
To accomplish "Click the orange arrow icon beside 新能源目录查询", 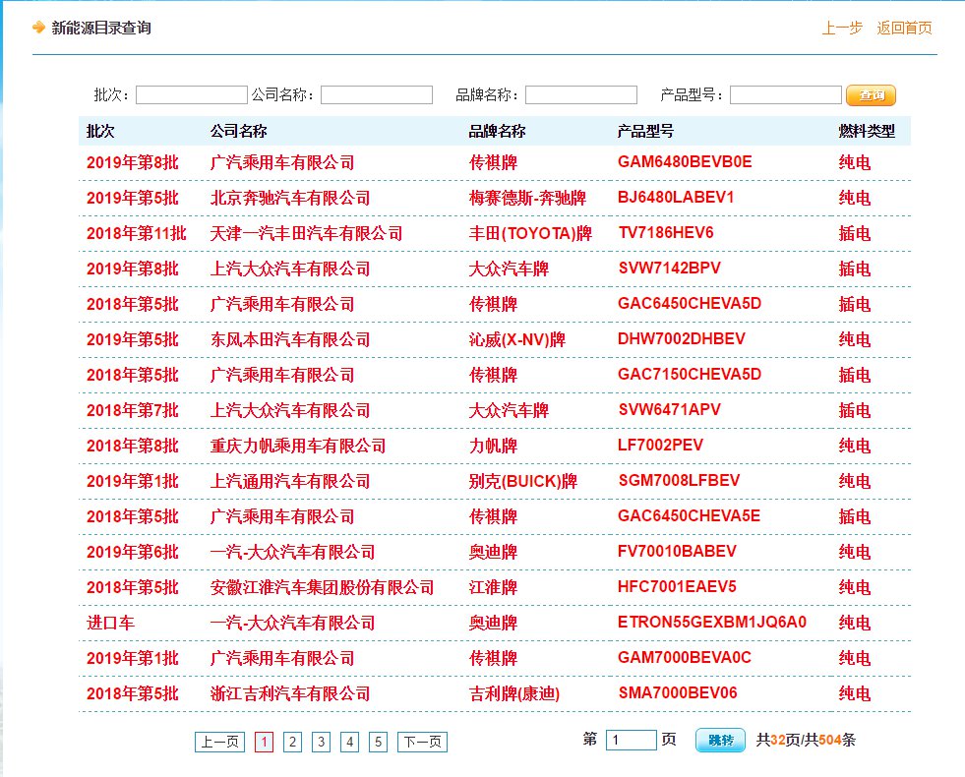I will point(38,27).
